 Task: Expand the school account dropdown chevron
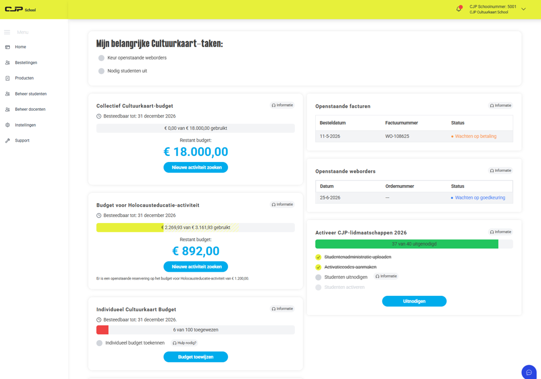(x=524, y=9)
